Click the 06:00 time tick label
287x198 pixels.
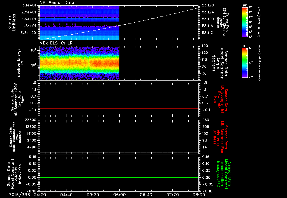coord(119,195)
